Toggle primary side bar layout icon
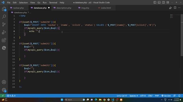The image size is (183, 102). tap(155, 3)
